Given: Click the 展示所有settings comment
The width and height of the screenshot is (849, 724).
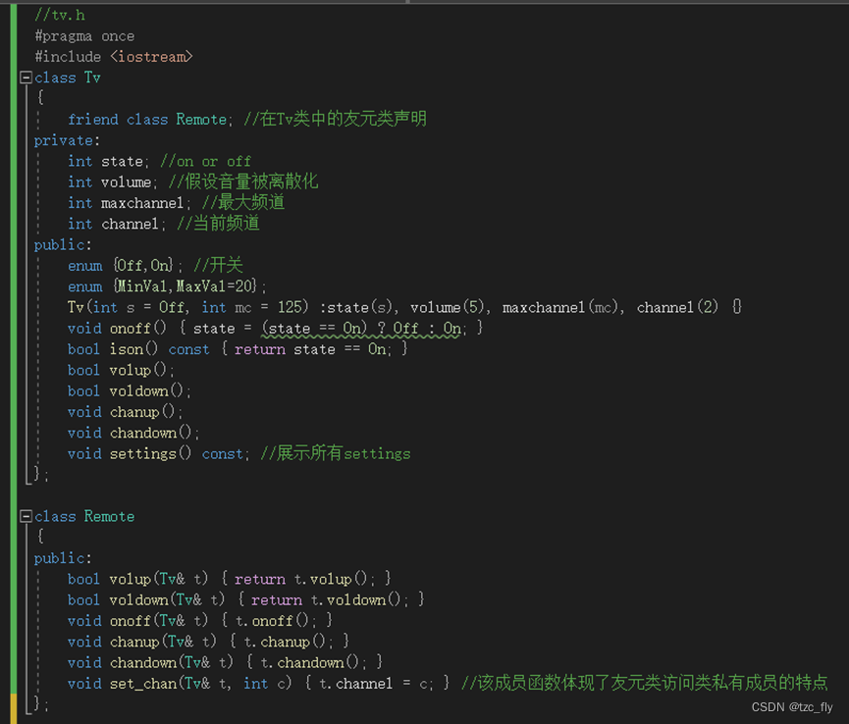Looking at the screenshot, I should [x=336, y=453].
